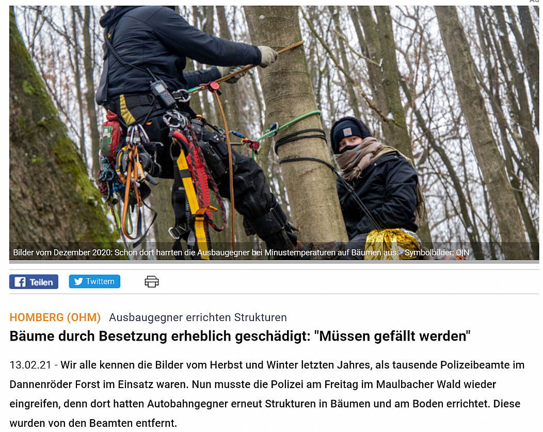This screenshot has height=432, width=543.
Task: Click the words 'Maulbacher Wald' in the paragraph
Action: (418, 385)
